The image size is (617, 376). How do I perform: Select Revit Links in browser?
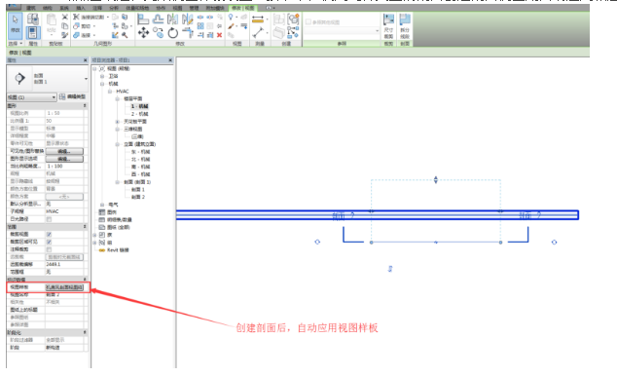point(118,250)
